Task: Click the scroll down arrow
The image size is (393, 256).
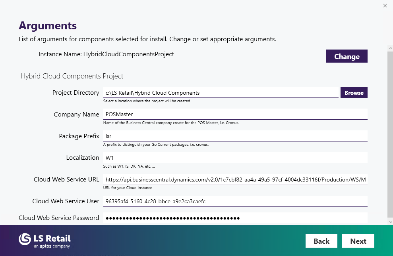Action: click(390, 222)
